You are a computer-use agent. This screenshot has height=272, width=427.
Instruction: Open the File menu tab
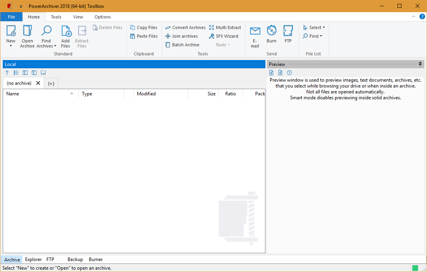pyautogui.click(x=11, y=17)
